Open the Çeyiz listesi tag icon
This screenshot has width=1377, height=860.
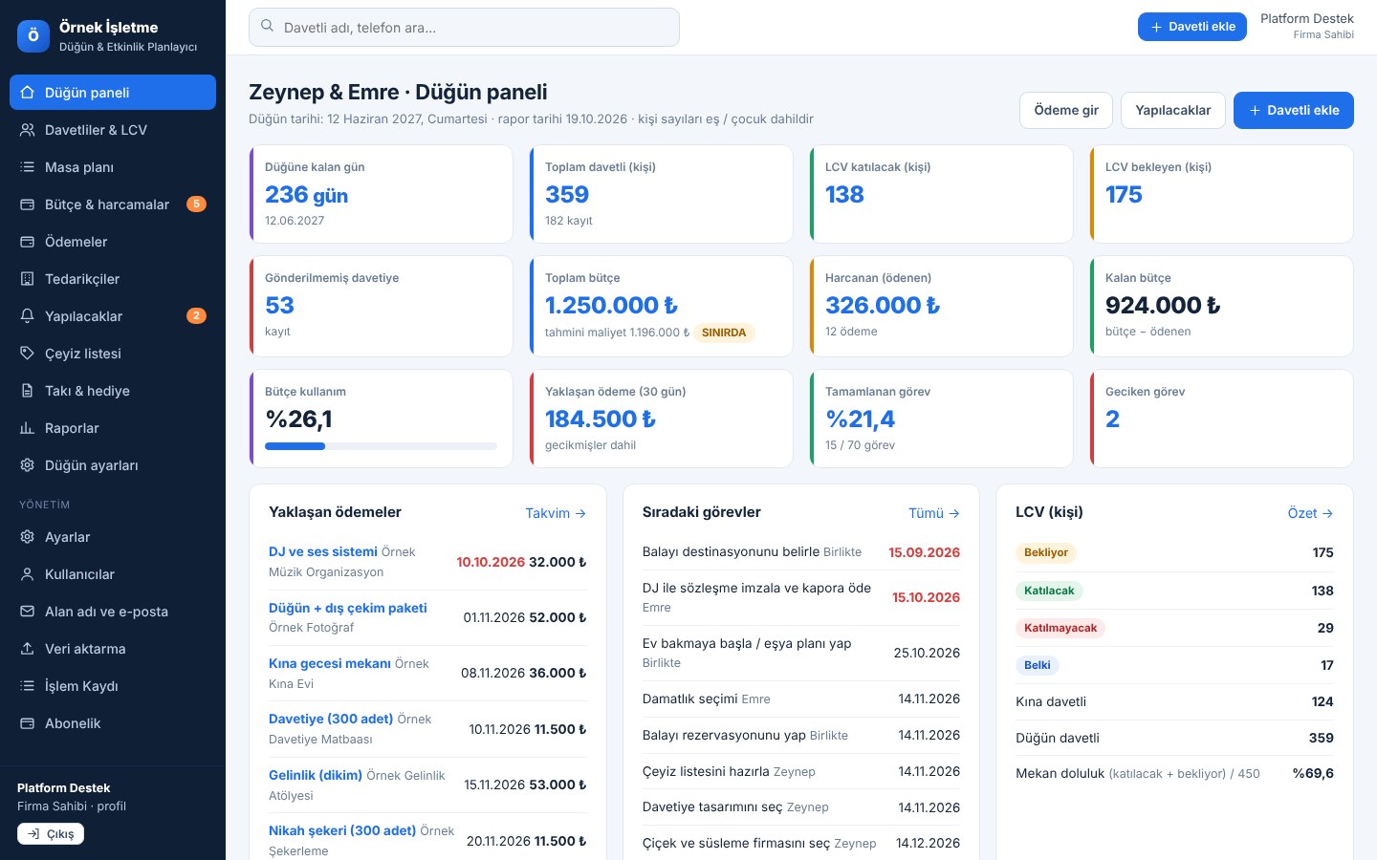[27, 354]
